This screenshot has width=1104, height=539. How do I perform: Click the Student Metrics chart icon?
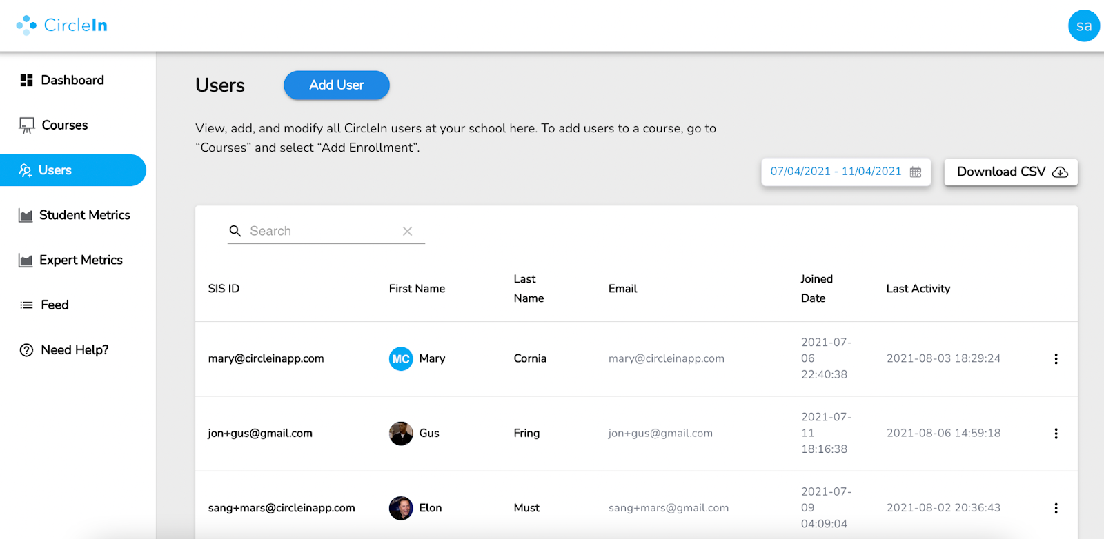(x=26, y=216)
